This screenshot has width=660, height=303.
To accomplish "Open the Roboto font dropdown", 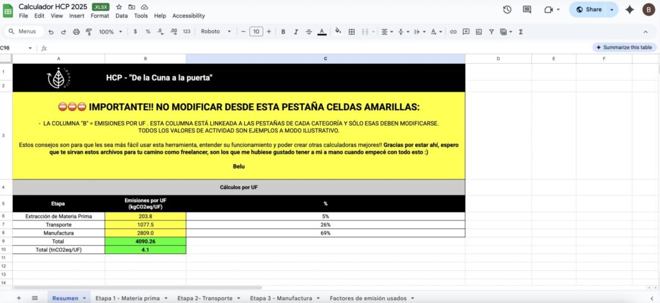I will (x=216, y=32).
